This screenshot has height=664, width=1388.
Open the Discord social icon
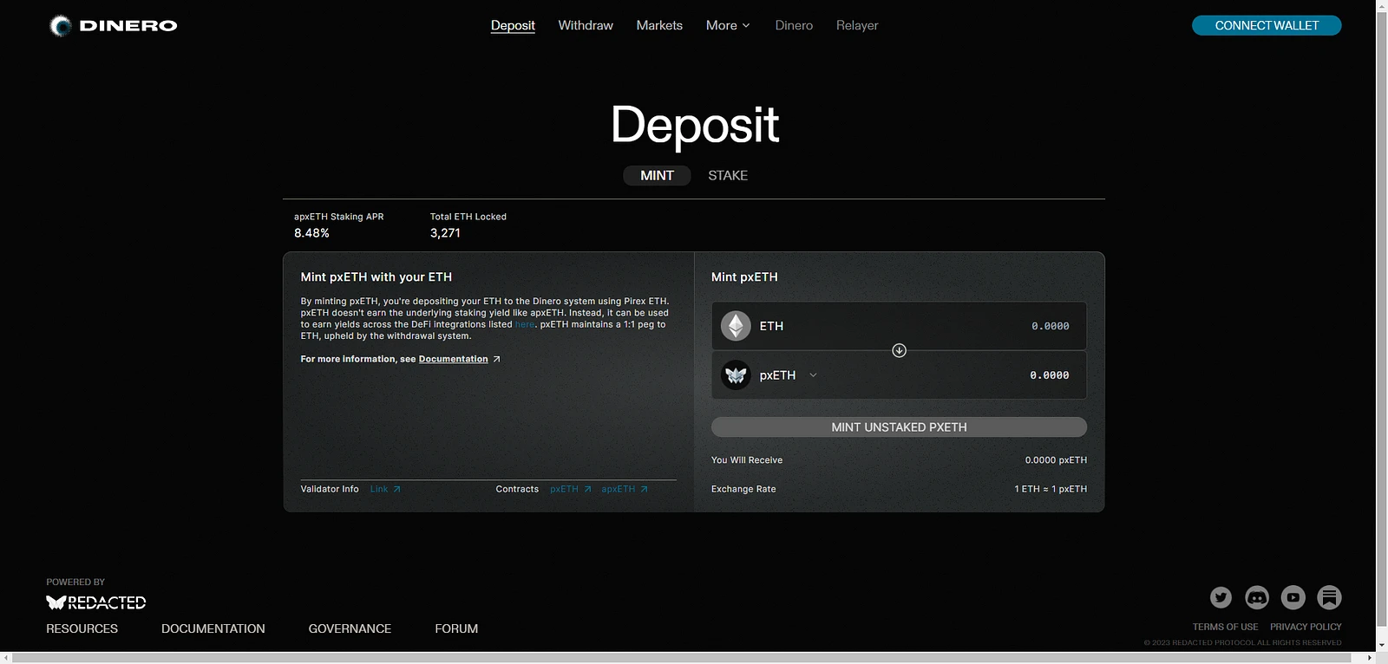[1257, 597]
